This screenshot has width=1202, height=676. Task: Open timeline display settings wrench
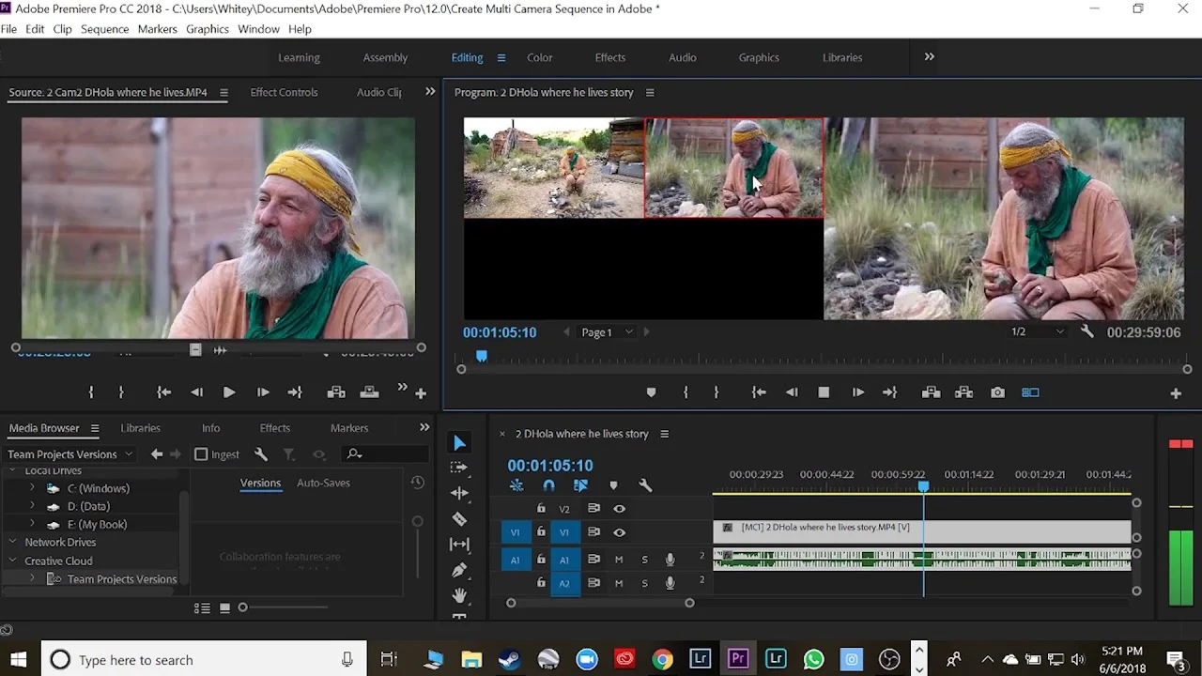coord(645,485)
